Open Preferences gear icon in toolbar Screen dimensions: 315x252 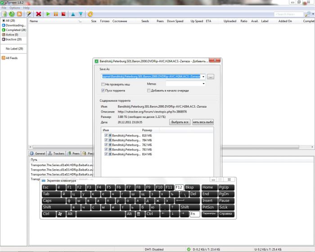tap(90, 14)
